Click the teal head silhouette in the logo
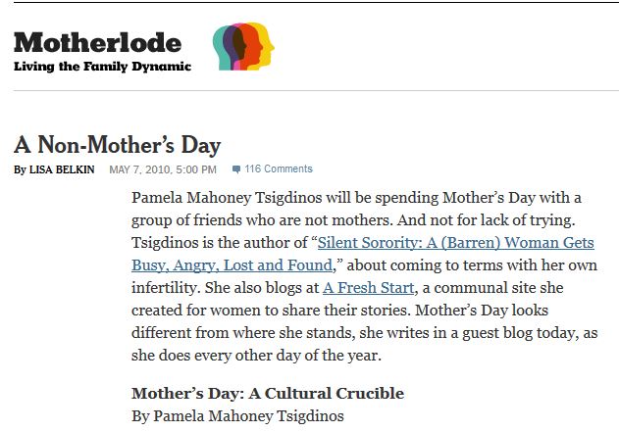Viewport: 619px width, 432px height. [x=219, y=49]
